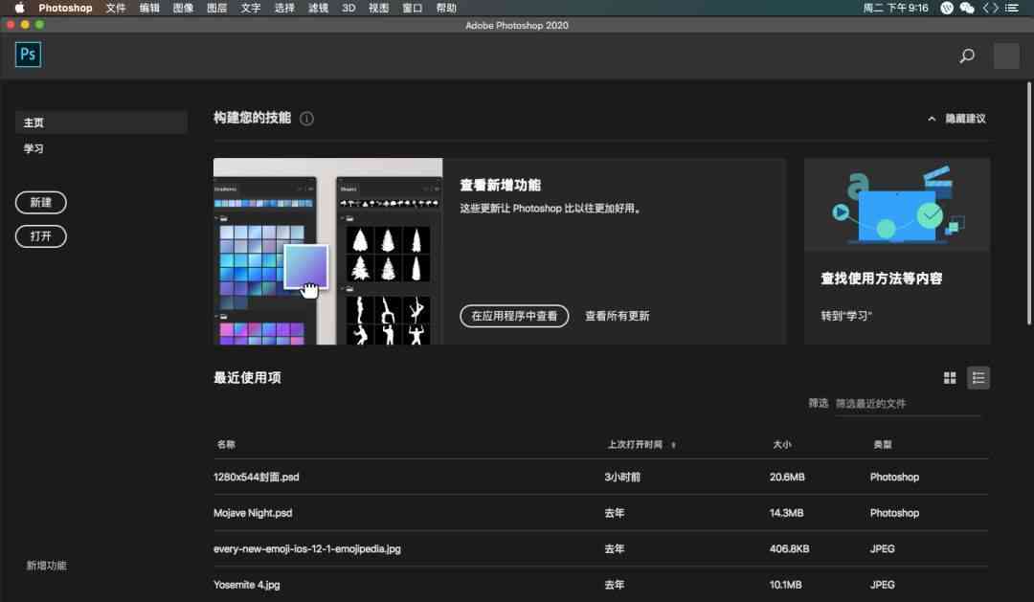The width and height of the screenshot is (1034, 602).
Task: Click 10.1MB size cell
Action: tap(785, 584)
